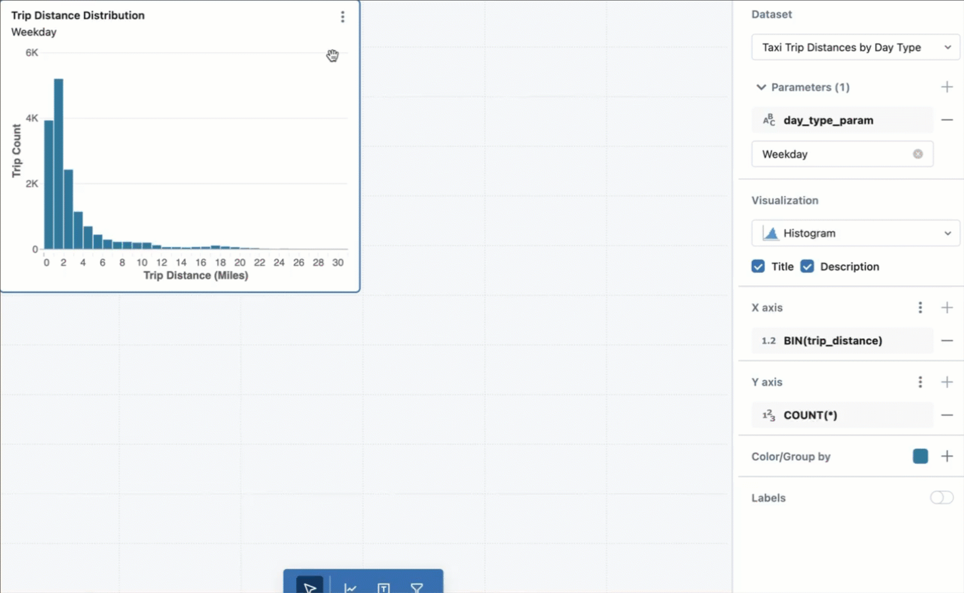
Task: Click the histogram visualization icon
Action: tap(770, 233)
